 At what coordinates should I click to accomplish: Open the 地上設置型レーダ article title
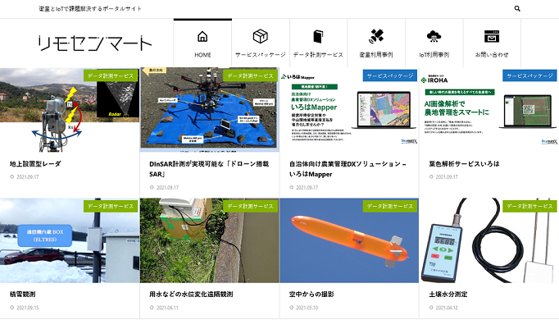[x=35, y=164]
